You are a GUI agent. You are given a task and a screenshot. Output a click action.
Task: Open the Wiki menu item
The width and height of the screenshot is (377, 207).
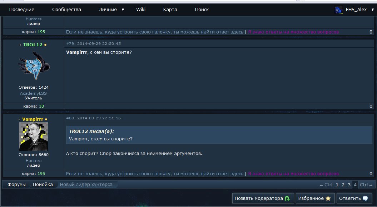(x=141, y=10)
